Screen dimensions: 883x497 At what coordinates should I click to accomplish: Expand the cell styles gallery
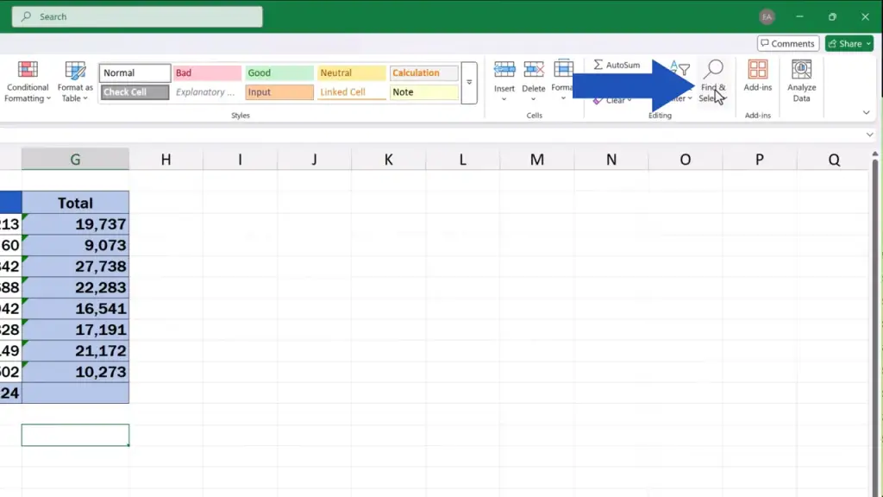click(x=469, y=83)
